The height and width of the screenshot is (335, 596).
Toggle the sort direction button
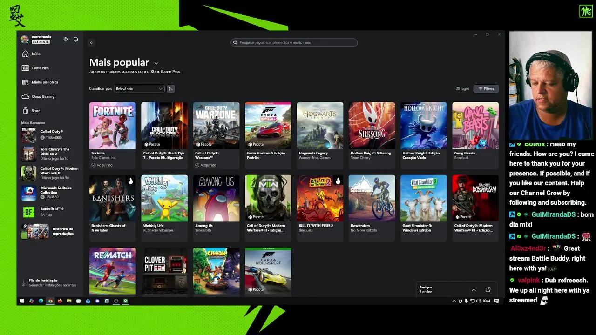[170, 88]
